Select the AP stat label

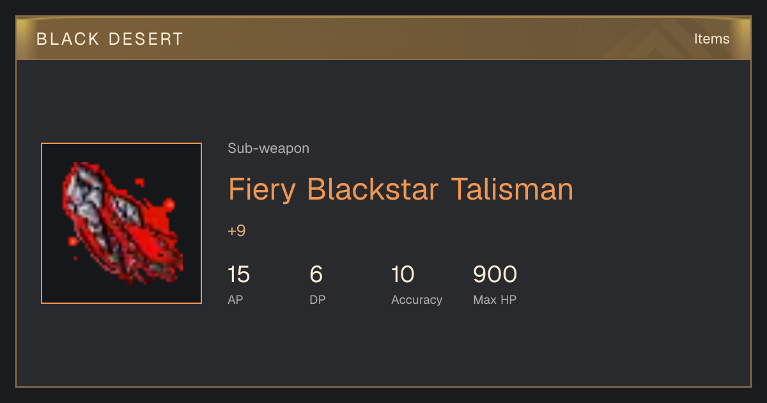[x=235, y=299]
